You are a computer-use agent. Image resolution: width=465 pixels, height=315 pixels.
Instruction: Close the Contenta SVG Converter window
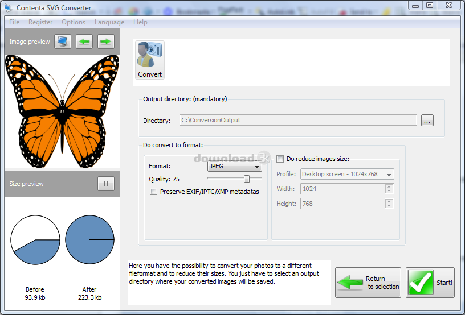point(448,6)
